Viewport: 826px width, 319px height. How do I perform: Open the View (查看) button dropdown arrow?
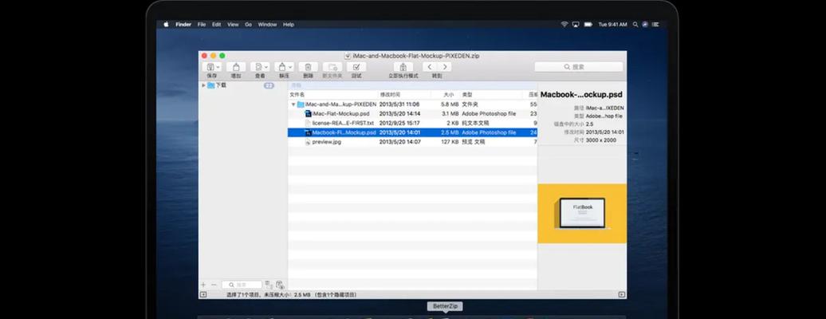[266, 67]
